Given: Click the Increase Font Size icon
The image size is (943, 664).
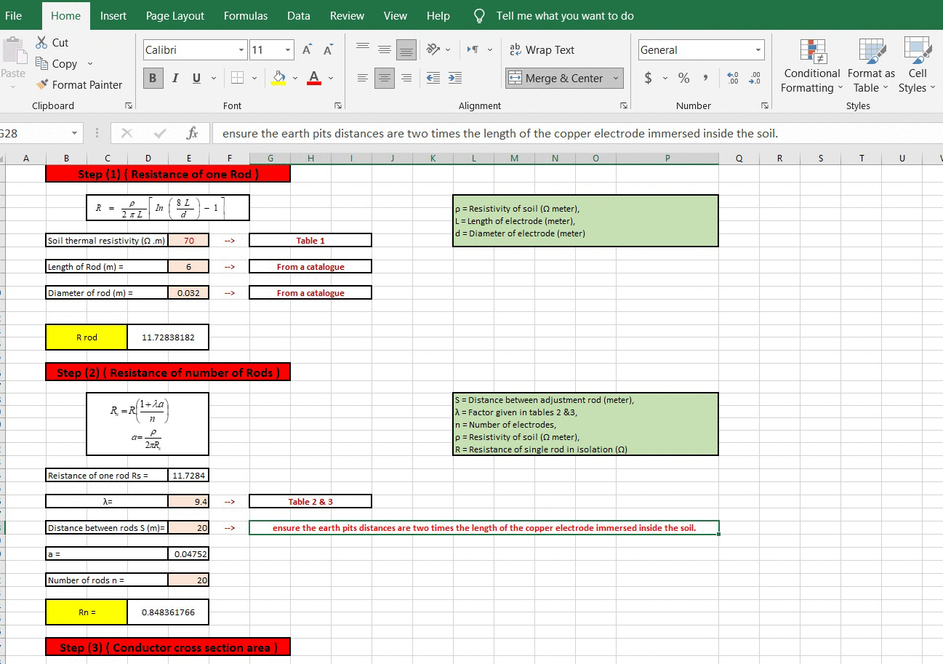Looking at the screenshot, I should [308, 49].
